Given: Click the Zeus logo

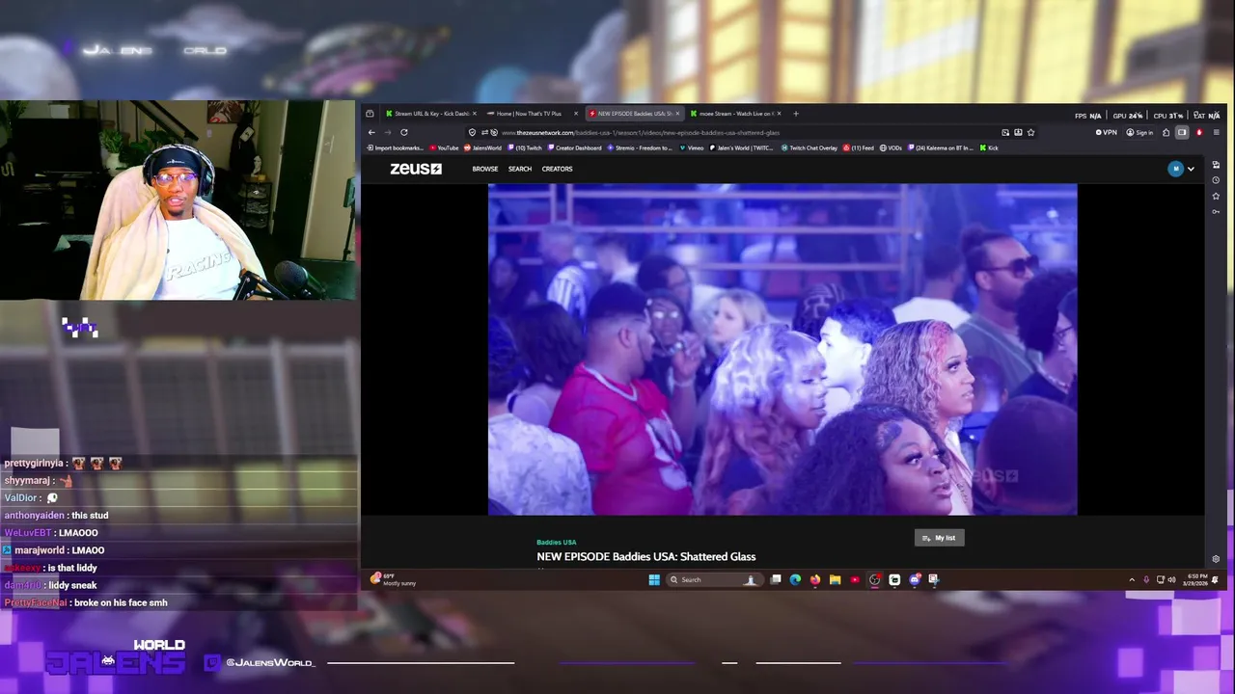Looking at the screenshot, I should click(x=416, y=169).
